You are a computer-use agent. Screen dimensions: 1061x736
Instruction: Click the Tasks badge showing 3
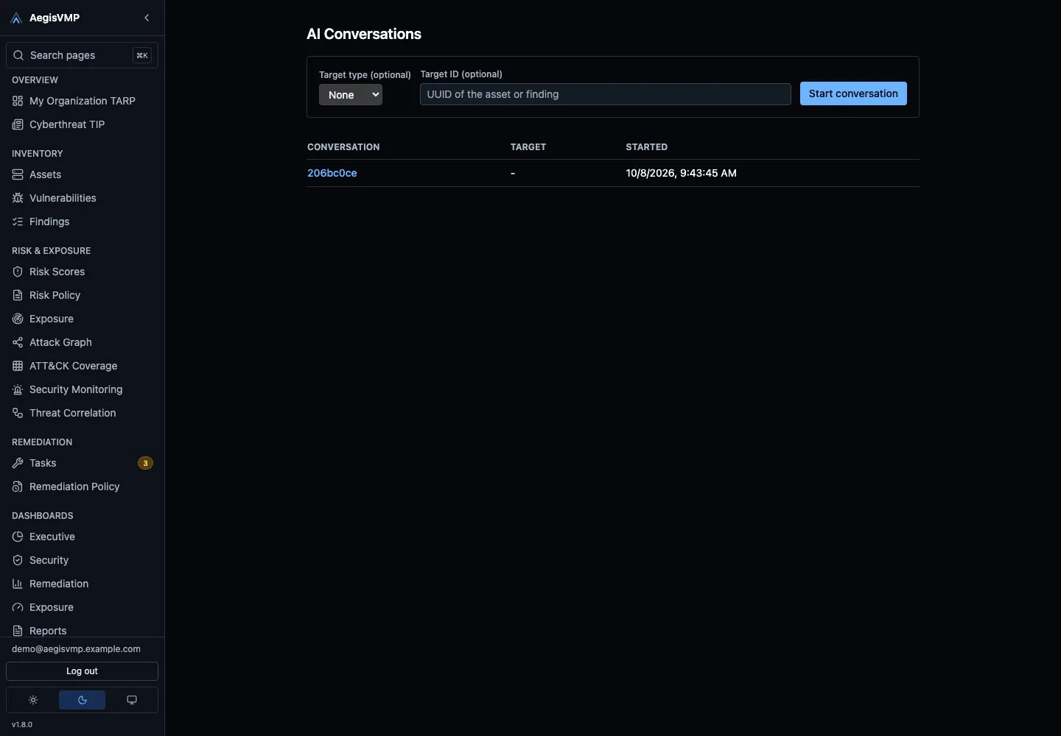pos(145,463)
